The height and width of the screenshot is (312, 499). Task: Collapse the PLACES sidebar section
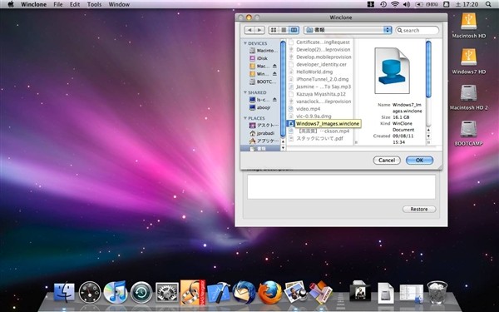click(x=245, y=118)
